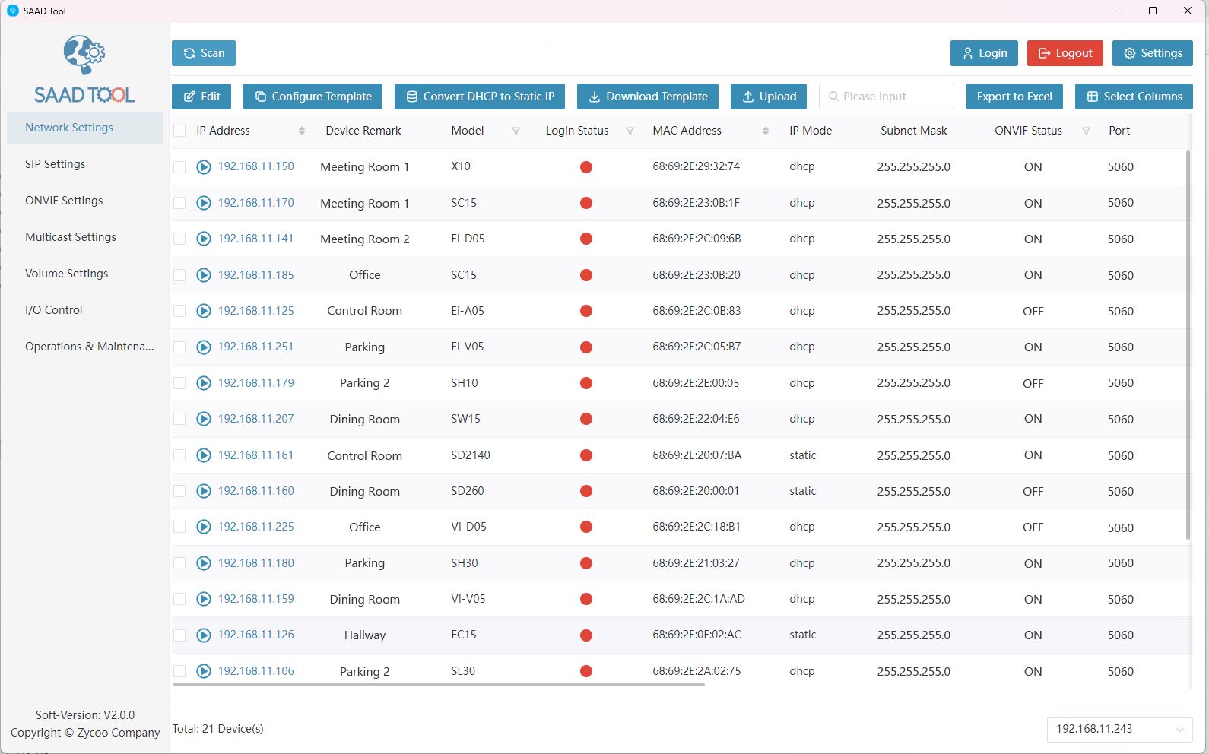Viewport: 1209px width, 754px height.
Task: Sort the MAC Address column arrows
Action: [765, 131]
